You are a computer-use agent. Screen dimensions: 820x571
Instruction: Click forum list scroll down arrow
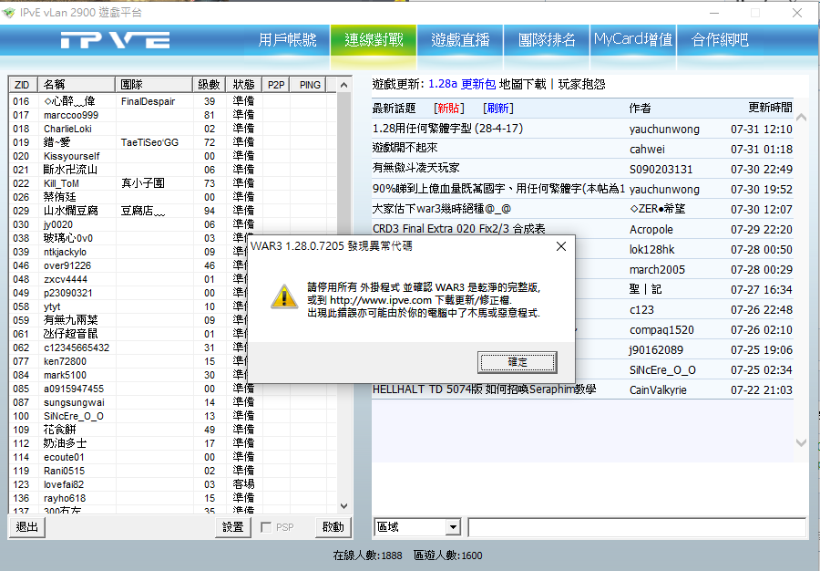[801, 442]
